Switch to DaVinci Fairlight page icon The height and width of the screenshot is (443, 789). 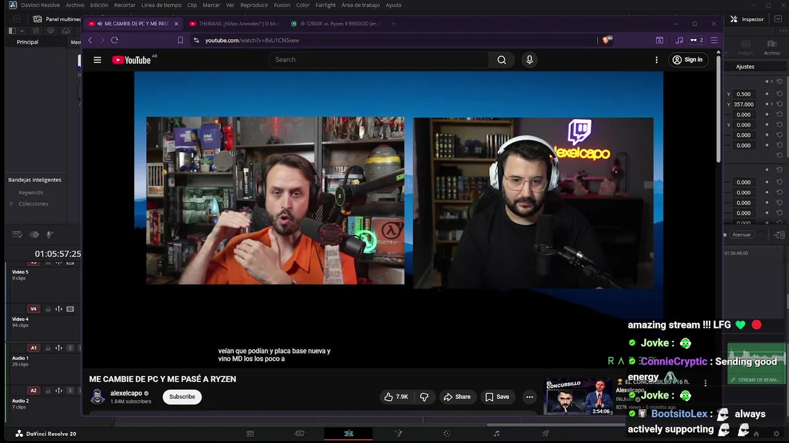(x=497, y=434)
